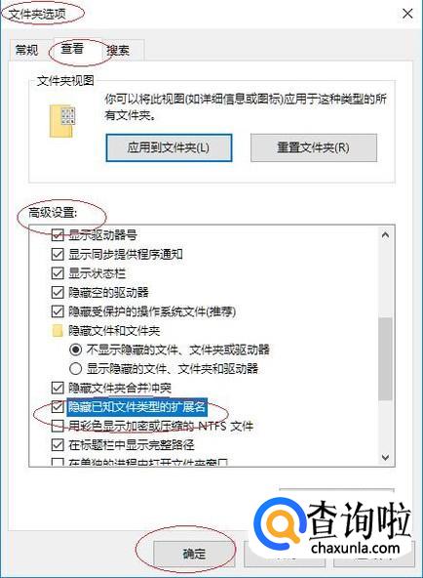Click 应用到文件夹(L) button
The image size is (423, 578).
pos(169,147)
